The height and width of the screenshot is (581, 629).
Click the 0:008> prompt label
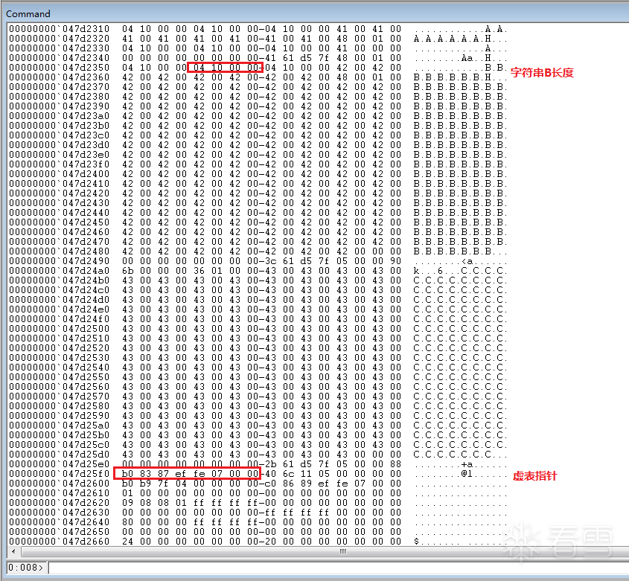point(25,568)
